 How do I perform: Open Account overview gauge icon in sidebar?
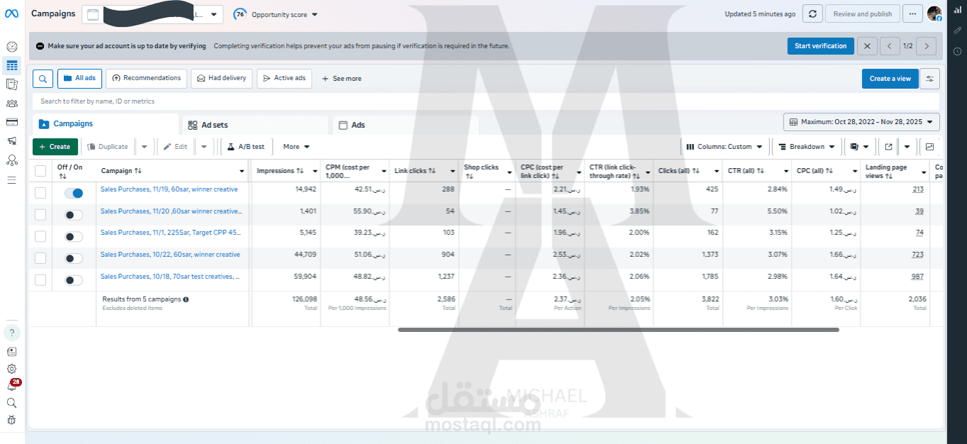click(11, 47)
